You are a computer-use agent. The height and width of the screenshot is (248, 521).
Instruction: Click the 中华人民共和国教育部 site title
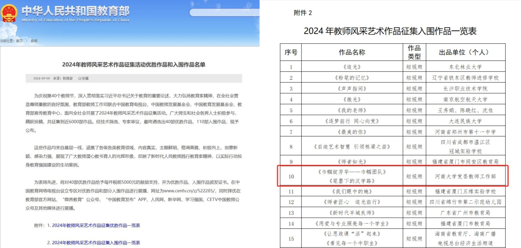click(75, 10)
